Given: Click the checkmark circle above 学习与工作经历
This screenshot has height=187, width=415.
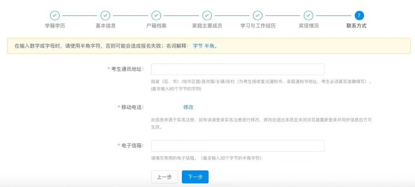Looking at the screenshot, I should [258, 16].
